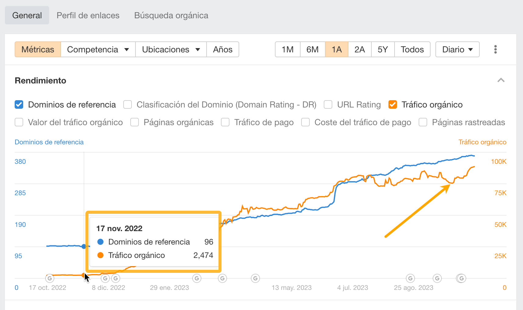Click the G marker near 17 oct. 2022
The width and height of the screenshot is (523, 310).
point(50,278)
